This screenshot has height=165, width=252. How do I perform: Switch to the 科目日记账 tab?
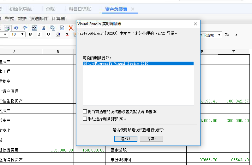[80, 9]
